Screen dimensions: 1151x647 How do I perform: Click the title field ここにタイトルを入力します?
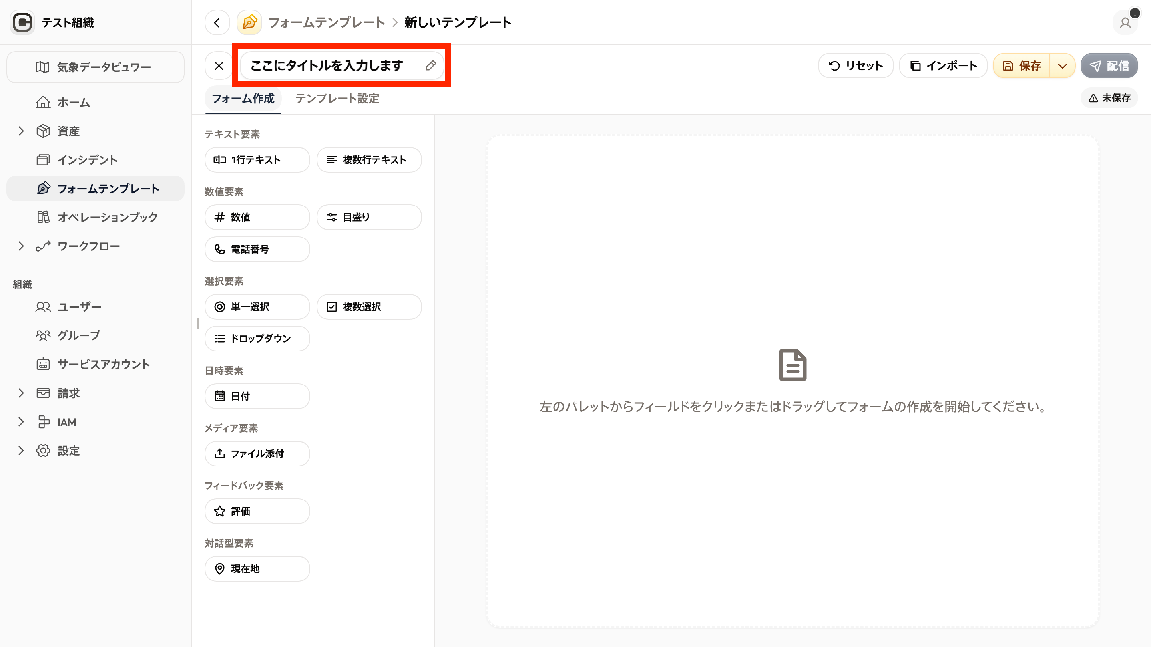[x=342, y=65]
